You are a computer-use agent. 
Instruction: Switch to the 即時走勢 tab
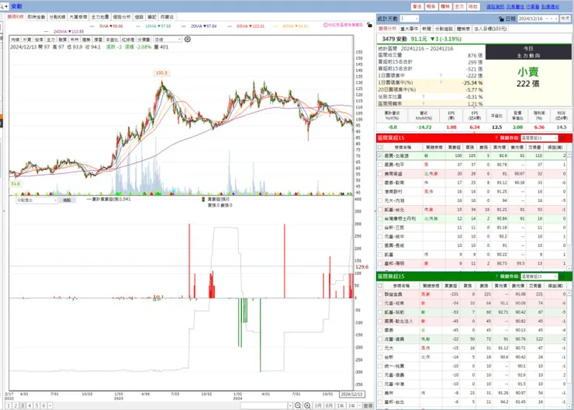pyautogui.click(x=36, y=17)
